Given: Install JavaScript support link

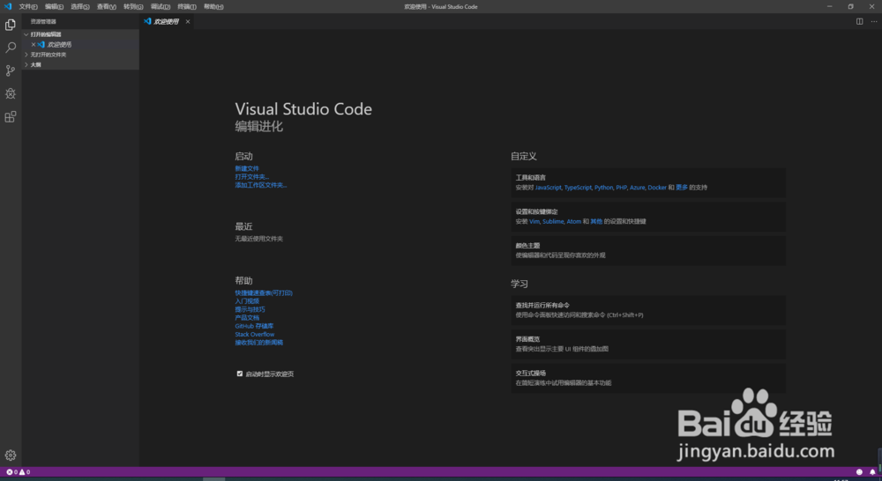Looking at the screenshot, I should pyautogui.click(x=548, y=188).
